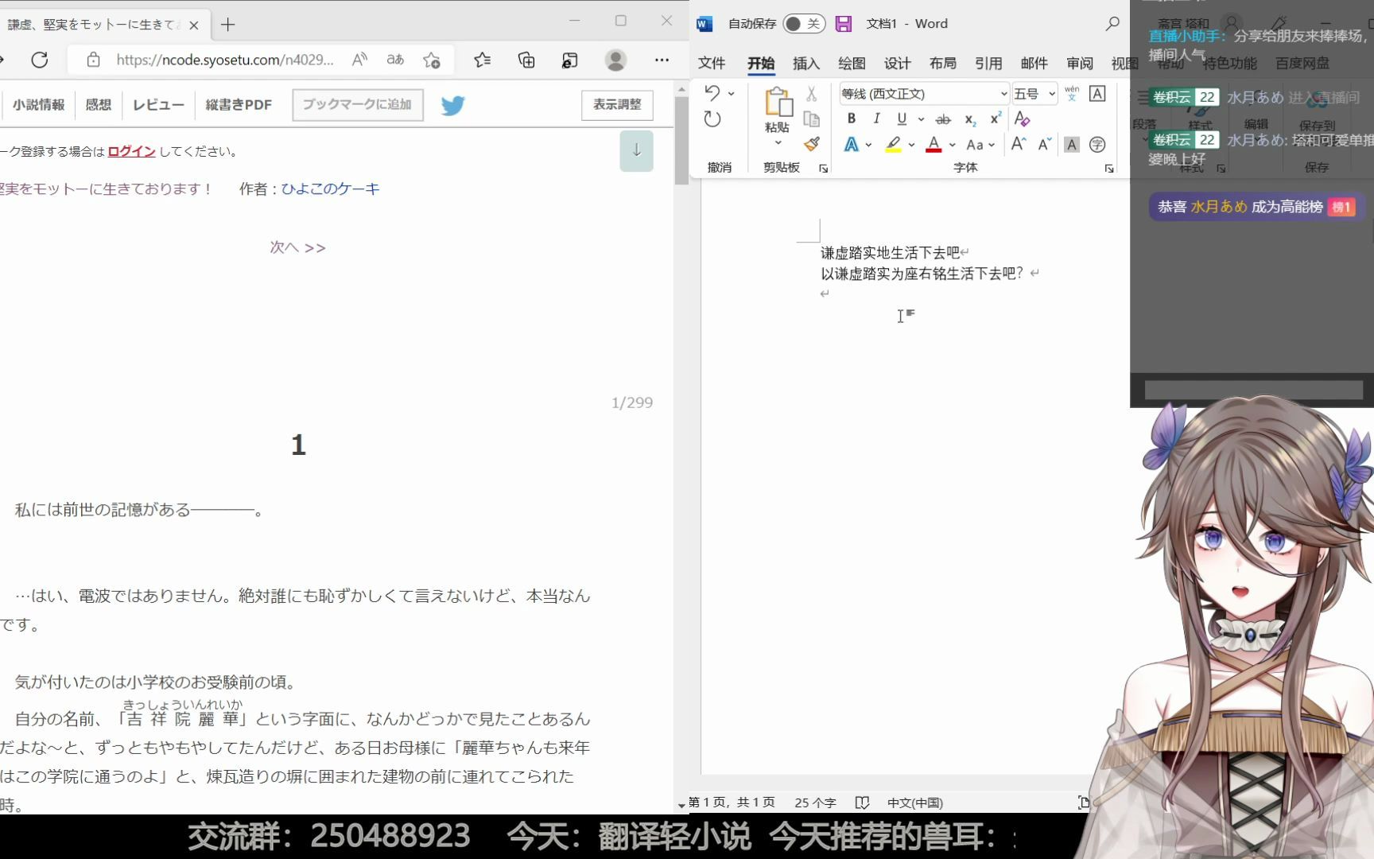Click the 表示調整 button
The image size is (1374, 859).
click(617, 105)
